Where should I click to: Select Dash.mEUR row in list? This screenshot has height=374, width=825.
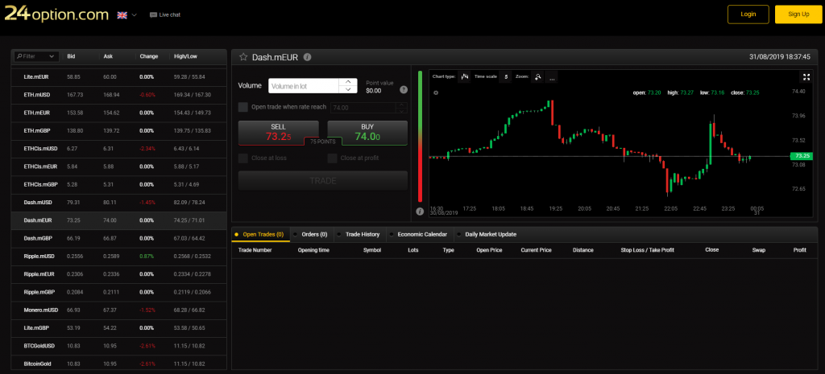click(119, 220)
